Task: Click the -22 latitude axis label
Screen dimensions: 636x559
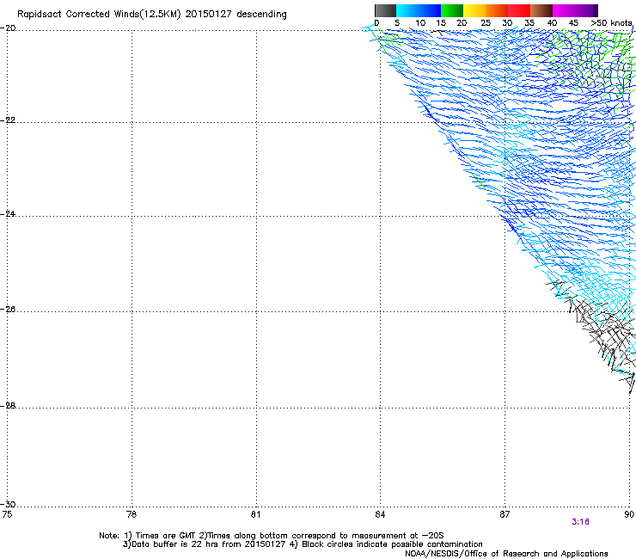Action: [x=8, y=120]
